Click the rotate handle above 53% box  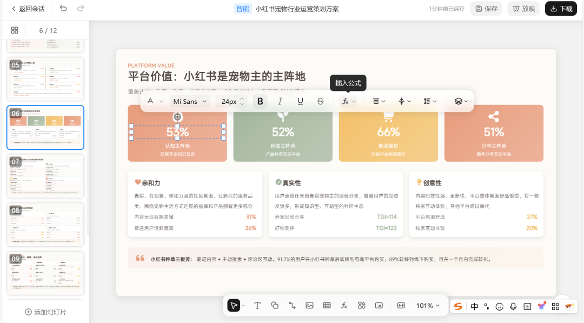[x=177, y=117]
